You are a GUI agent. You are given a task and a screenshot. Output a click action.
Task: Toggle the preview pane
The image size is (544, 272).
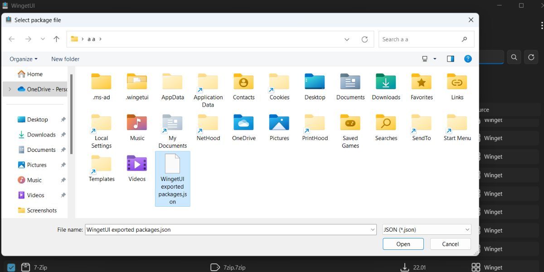[x=450, y=59]
